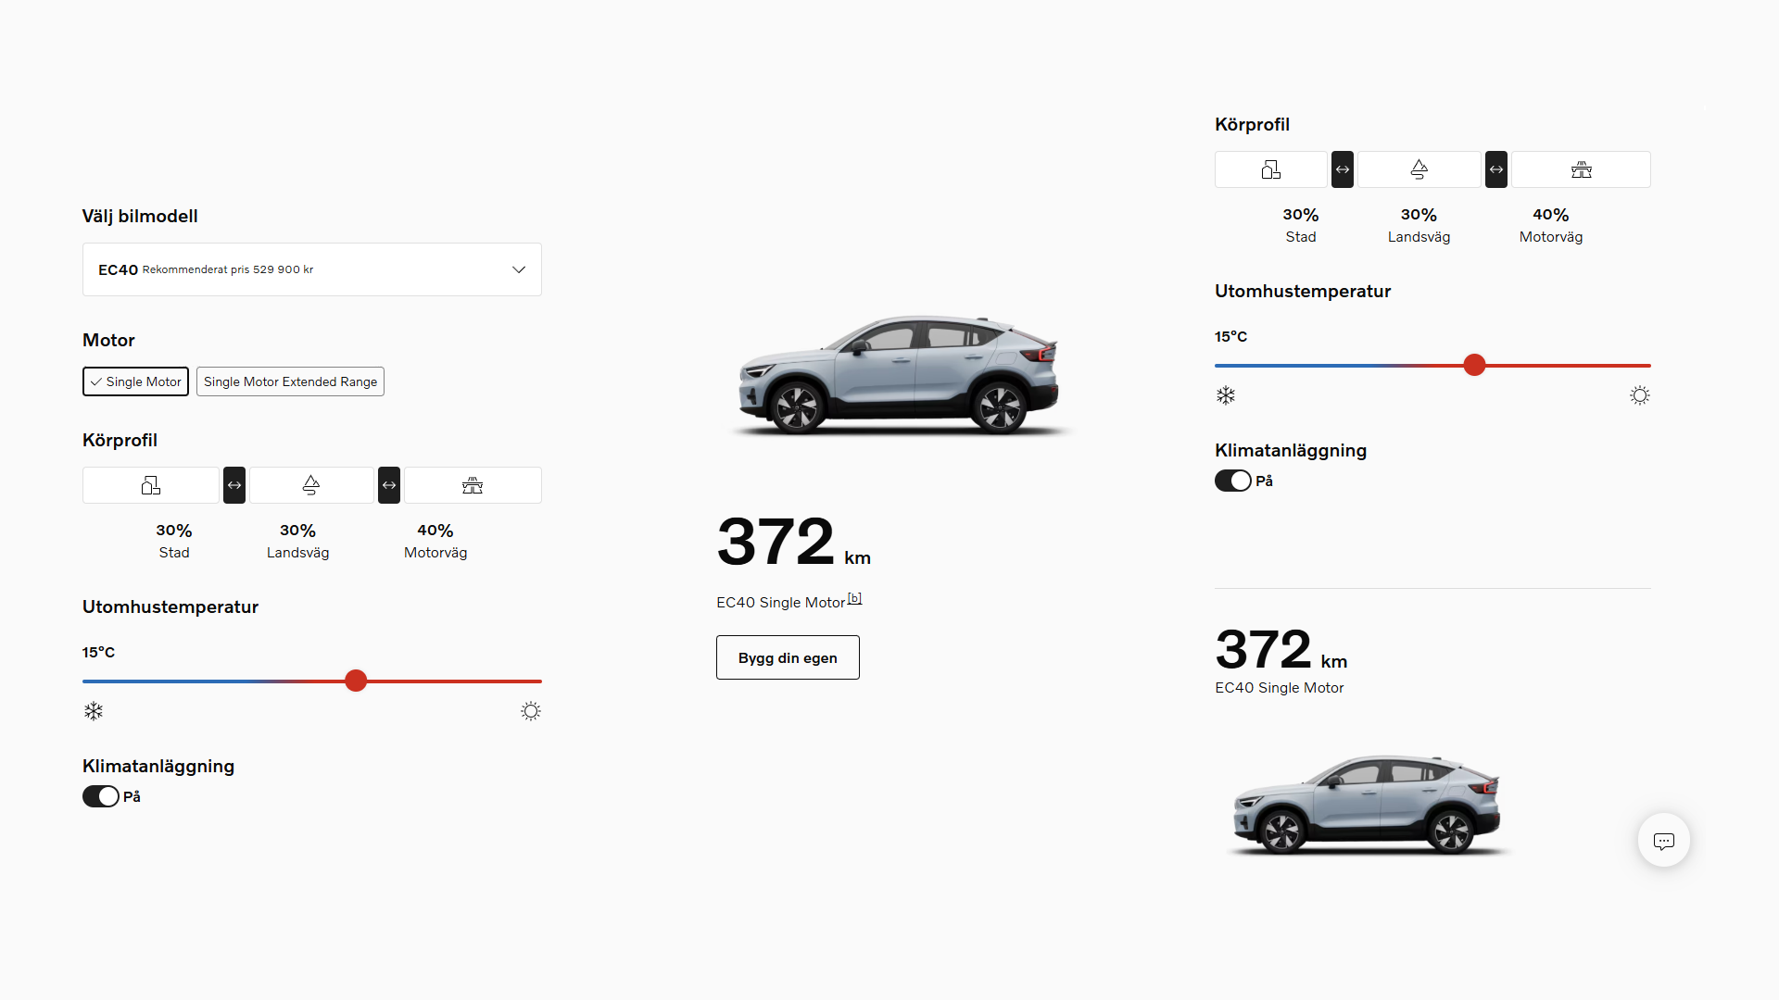Click the chevron in Välj bilmodell selector
1779x1000 pixels.
pyautogui.click(x=519, y=269)
